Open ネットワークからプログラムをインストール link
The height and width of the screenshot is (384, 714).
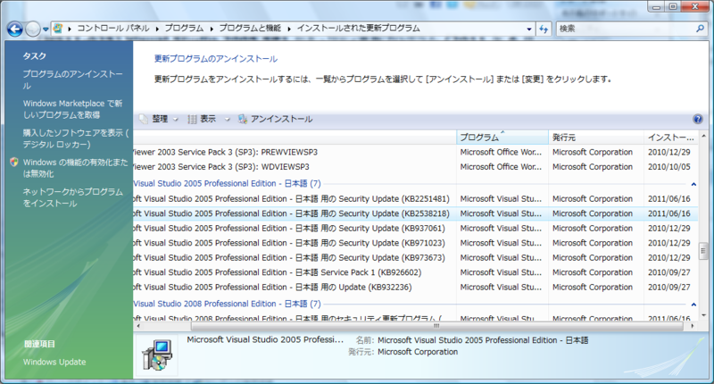click(x=72, y=197)
